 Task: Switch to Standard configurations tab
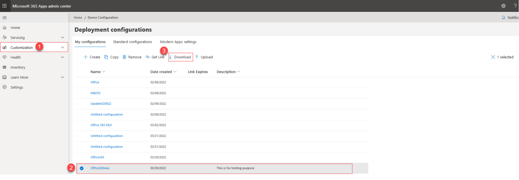point(132,42)
